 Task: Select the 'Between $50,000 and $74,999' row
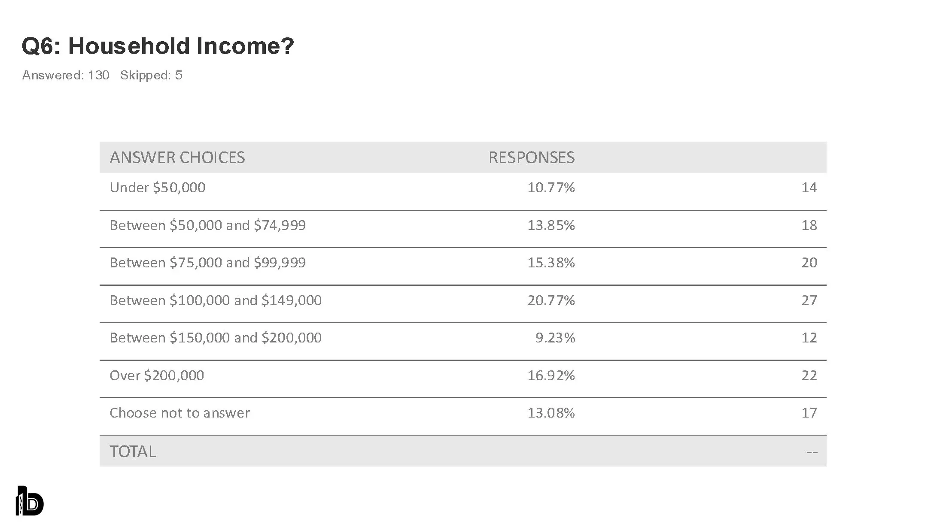207,225
